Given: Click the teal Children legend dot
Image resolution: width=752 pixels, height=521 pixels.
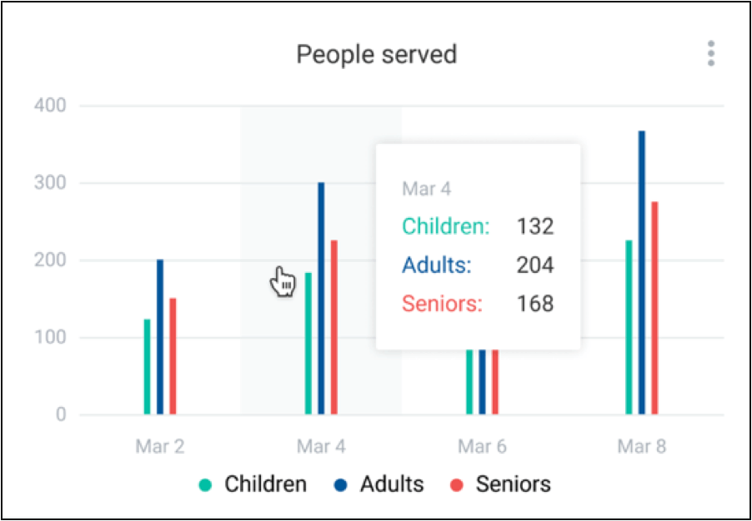Looking at the screenshot, I should coord(205,484).
